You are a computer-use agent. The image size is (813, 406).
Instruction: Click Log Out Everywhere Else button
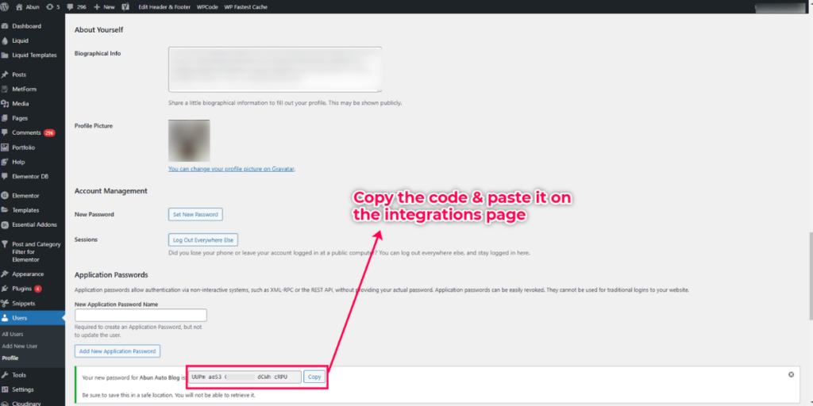[203, 240]
